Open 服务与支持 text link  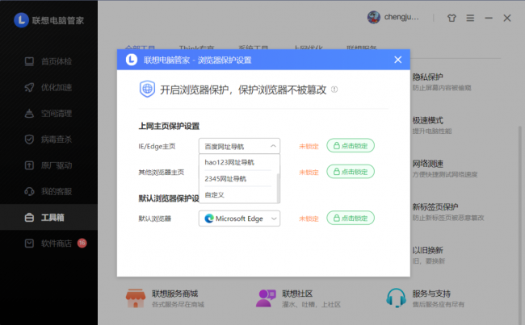tap(431, 294)
